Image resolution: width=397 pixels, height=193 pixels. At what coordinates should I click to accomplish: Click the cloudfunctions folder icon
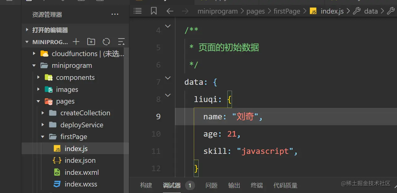[44, 54]
